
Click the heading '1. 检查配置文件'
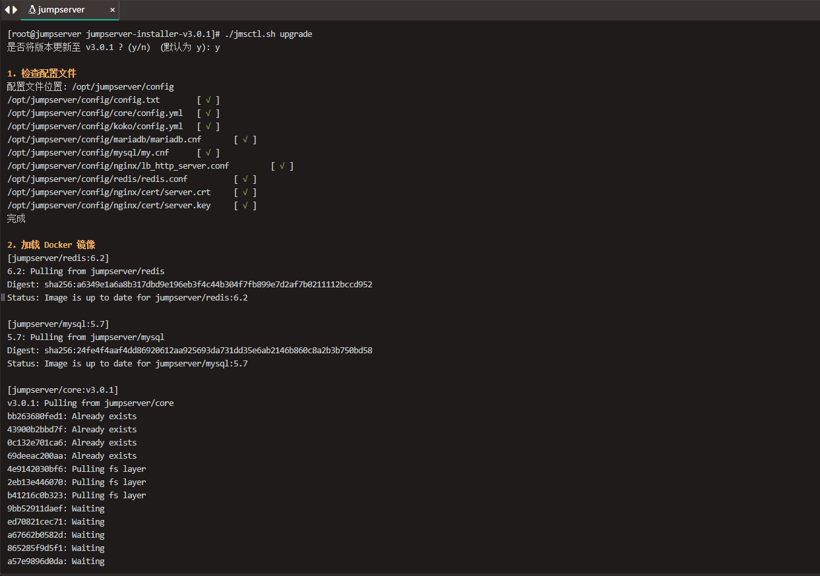[42, 73]
